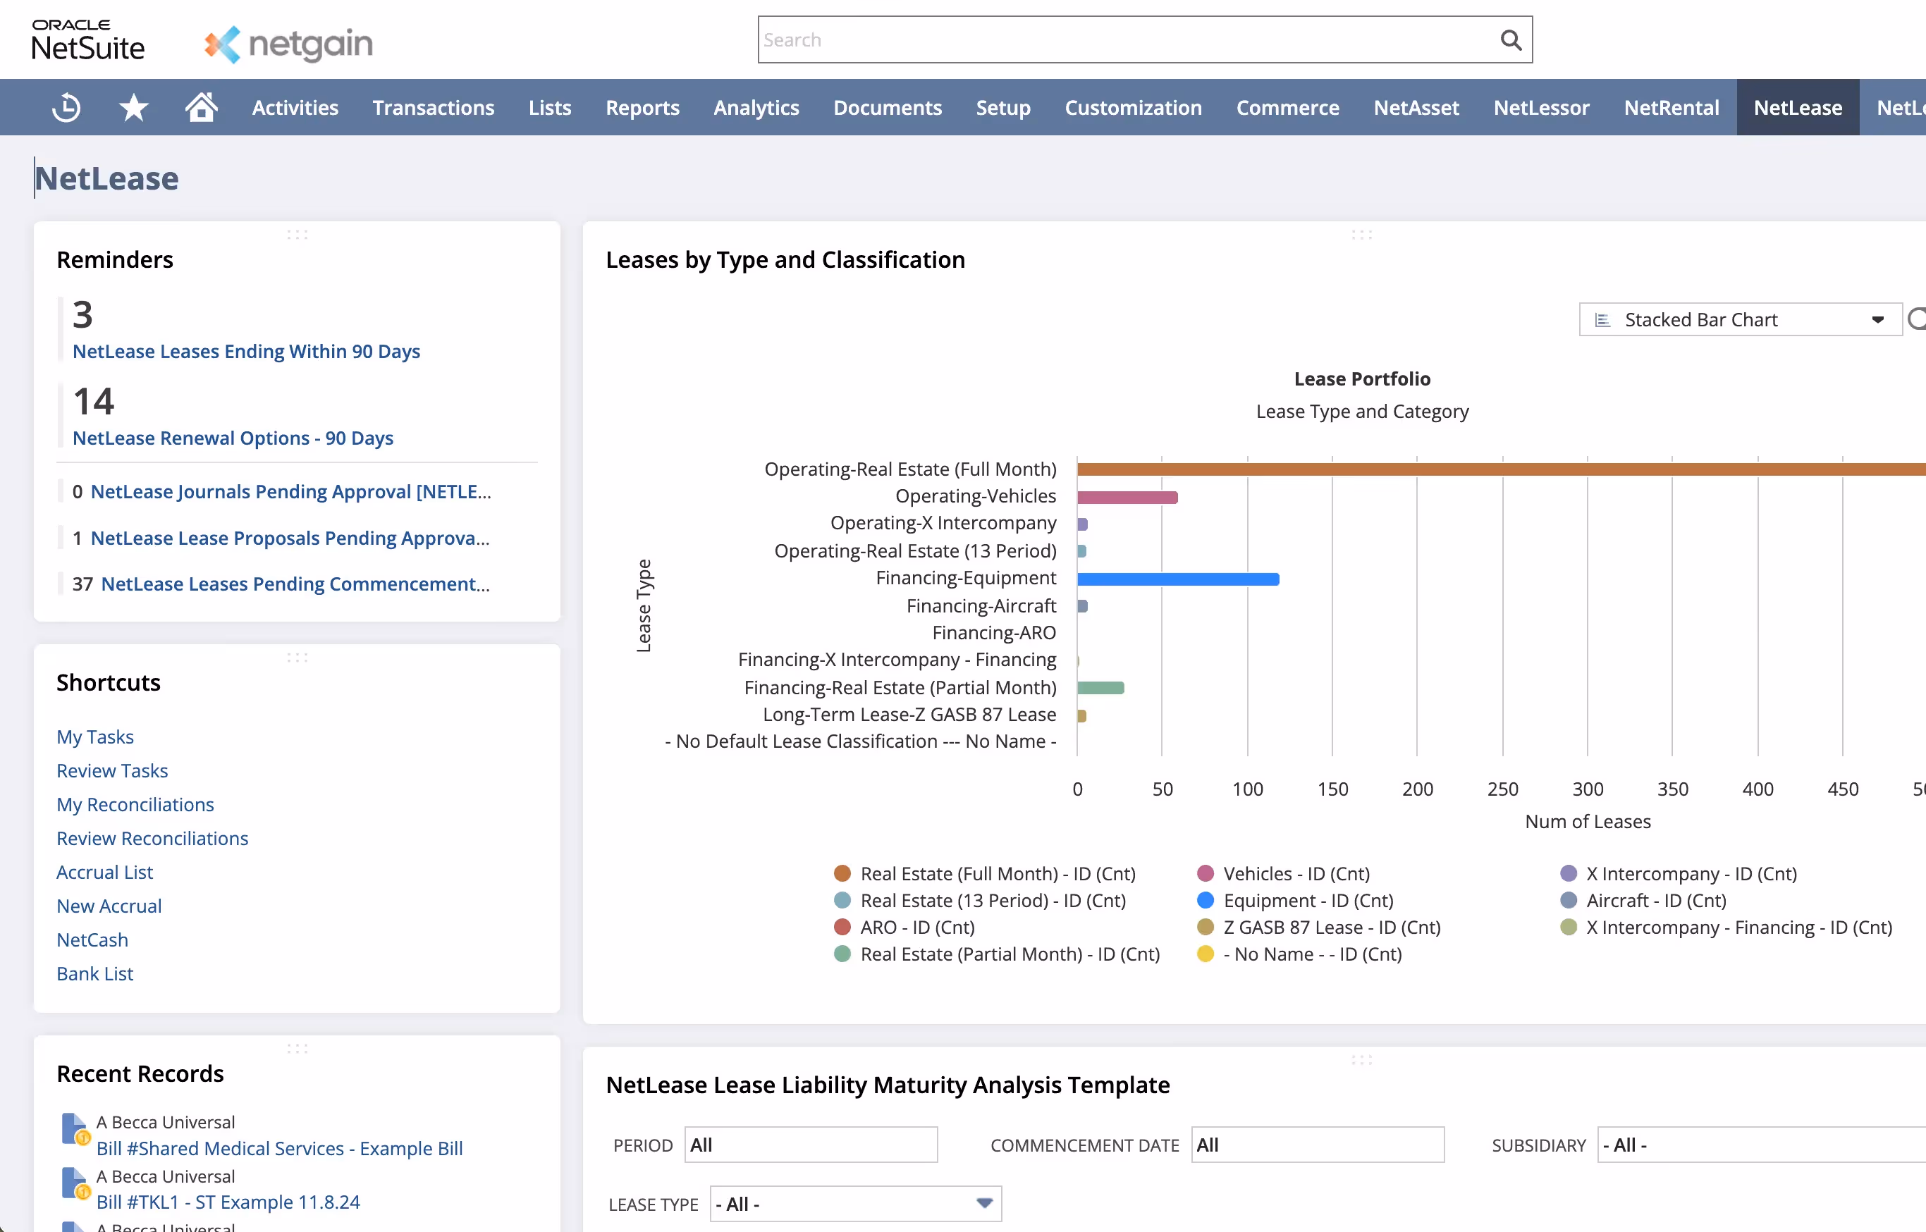Image resolution: width=1926 pixels, height=1232 pixels.
Task: Click the stacked bar chart icon in chart selector
Action: pos(1602,319)
